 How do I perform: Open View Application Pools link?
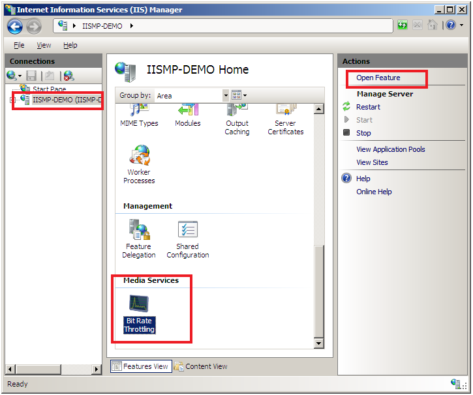[391, 149]
